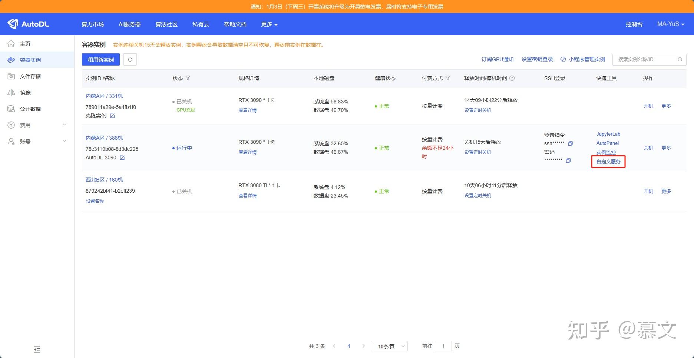
Task: Filter the 付费方式 column
Action: pos(448,78)
